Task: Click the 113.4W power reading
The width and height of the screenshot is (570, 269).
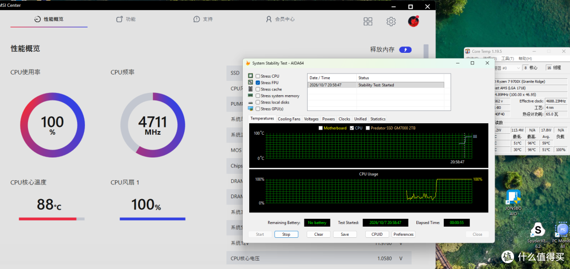Action: click(x=518, y=130)
